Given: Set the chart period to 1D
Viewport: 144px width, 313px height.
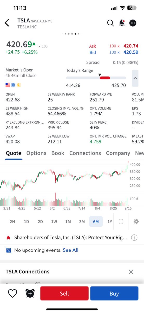Looking at the screenshot, I should point(26,222).
